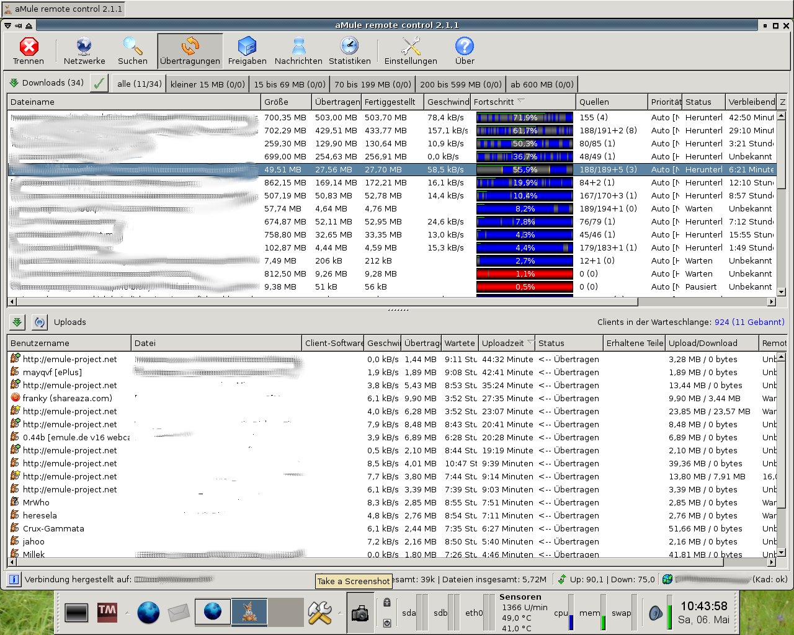Click the 55,9% progress bar of selected download
The image size is (794, 635).
524,169
